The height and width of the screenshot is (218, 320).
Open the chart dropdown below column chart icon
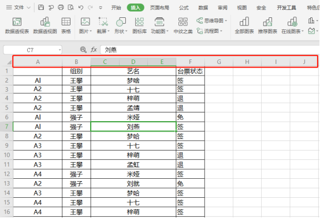point(313,31)
